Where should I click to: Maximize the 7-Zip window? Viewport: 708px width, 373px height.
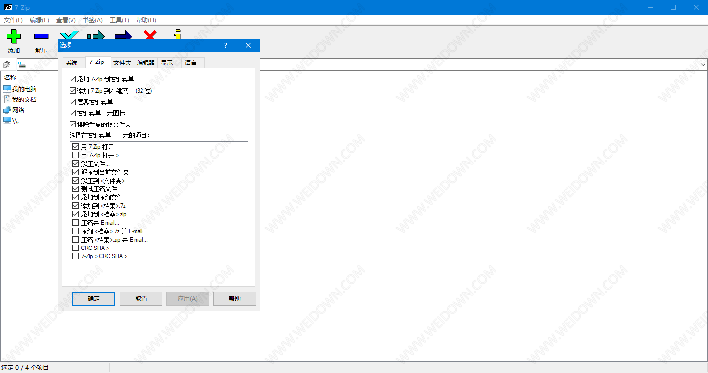pos(673,7)
